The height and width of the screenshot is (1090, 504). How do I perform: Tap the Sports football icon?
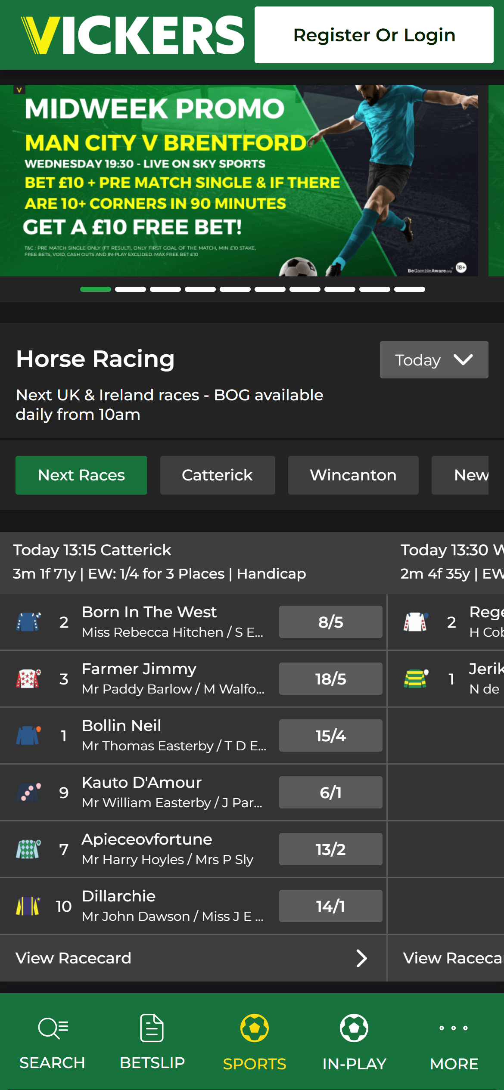255,1028
